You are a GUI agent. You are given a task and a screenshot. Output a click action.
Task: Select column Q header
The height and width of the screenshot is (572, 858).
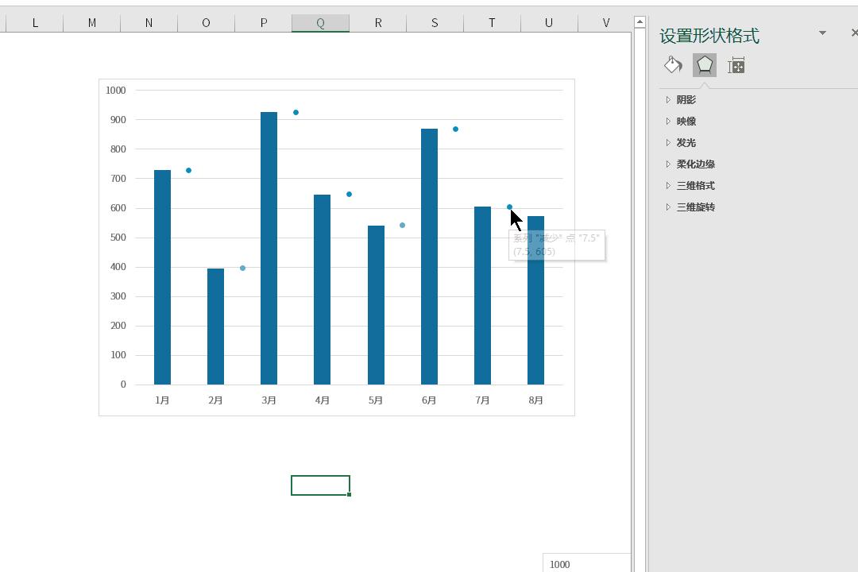pyautogui.click(x=320, y=23)
